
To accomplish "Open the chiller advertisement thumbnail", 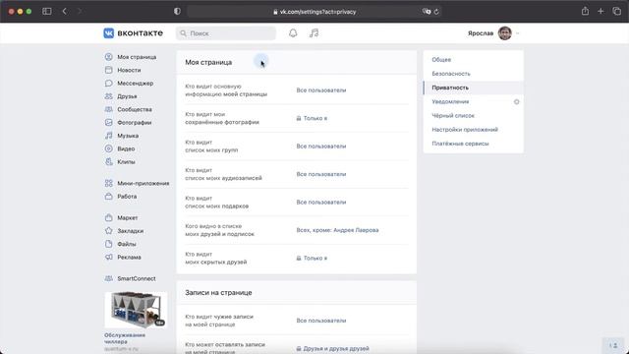I will 136,310.
